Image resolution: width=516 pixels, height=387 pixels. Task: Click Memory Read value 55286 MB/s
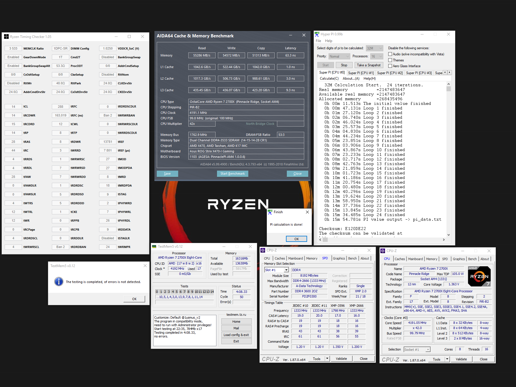tap(202, 55)
